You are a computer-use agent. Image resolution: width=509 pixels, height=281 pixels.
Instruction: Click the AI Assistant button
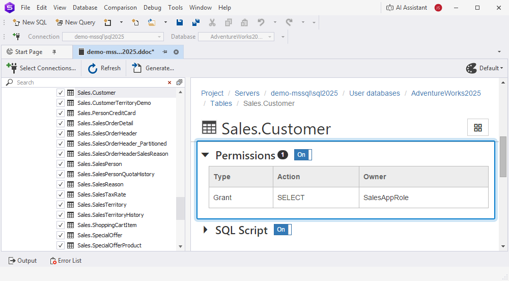point(406,8)
